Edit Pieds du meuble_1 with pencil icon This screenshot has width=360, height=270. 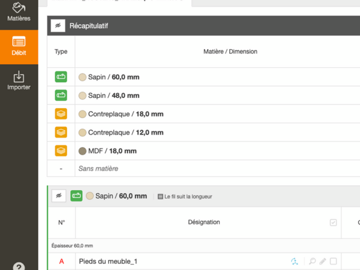coord(323,261)
